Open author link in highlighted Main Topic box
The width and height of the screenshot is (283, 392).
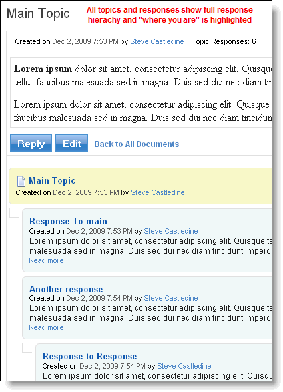click(x=158, y=192)
